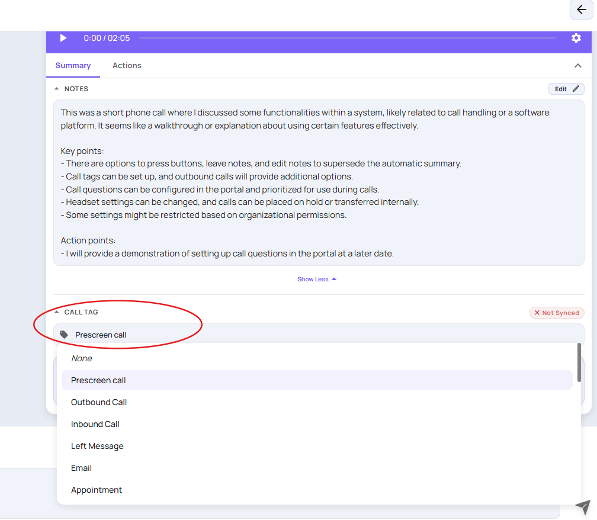Seek along the audio progress bar
The height and width of the screenshot is (520, 597).
pos(347,38)
